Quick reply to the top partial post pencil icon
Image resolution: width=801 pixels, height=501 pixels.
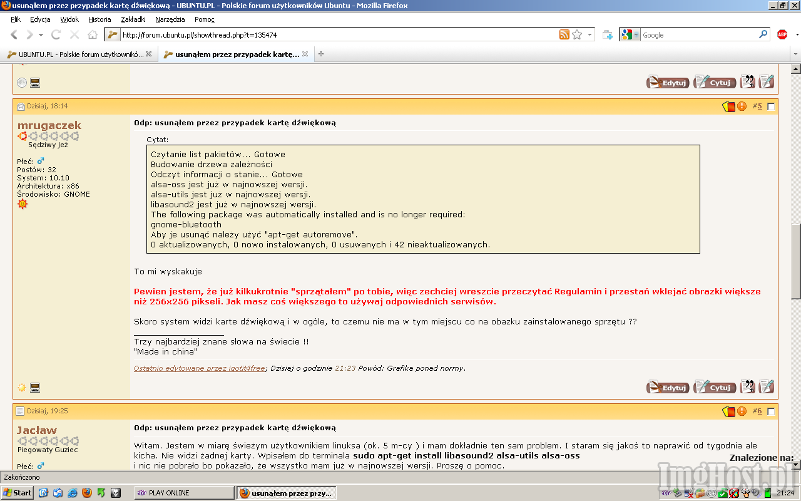coord(767,82)
